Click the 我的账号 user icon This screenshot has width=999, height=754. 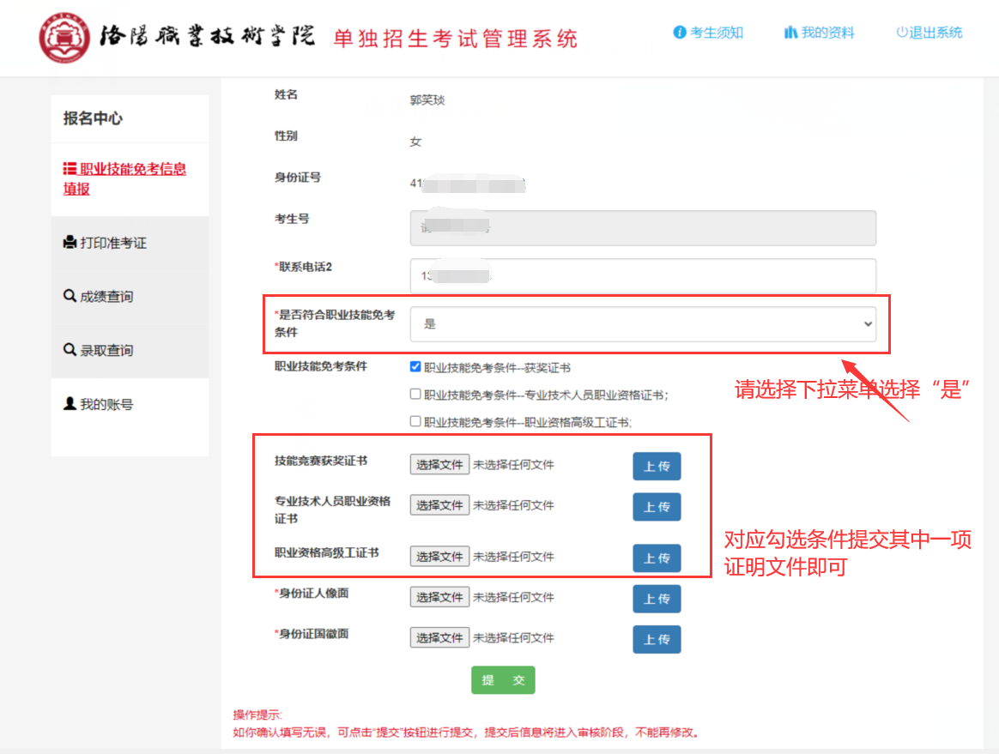coord(70,404)
